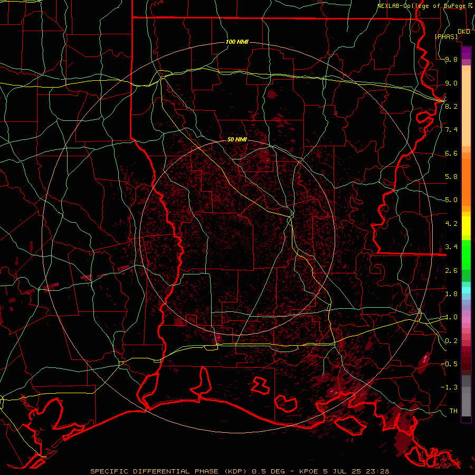Click the 50 NMI range ring label
Image resolution: width=475 pixels, height=475 pixels.
237,139
